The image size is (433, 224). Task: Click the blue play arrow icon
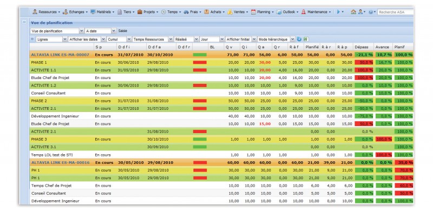tap(338, 11)
